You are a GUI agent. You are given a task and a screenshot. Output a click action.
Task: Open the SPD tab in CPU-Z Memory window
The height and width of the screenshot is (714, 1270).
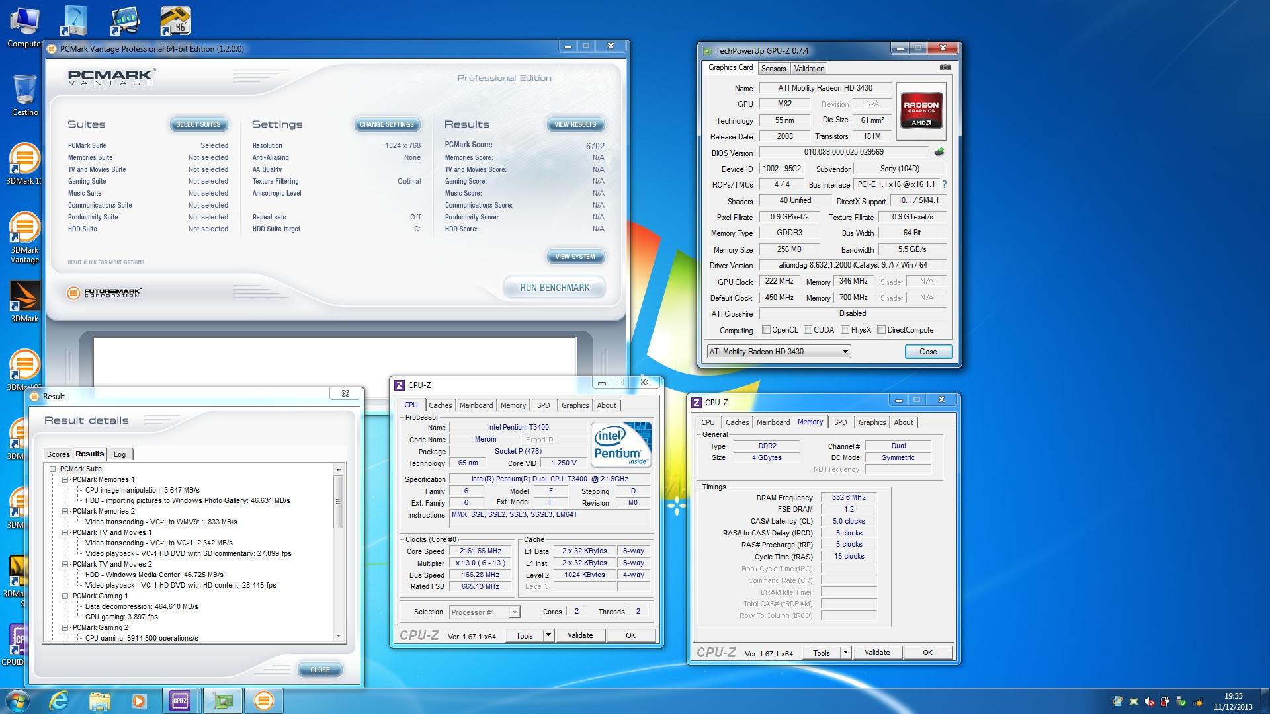(x=840, y=422)
